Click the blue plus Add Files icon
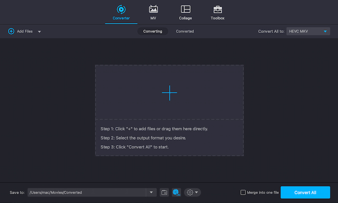Screen dimensions: 338x203 point(11,31)
